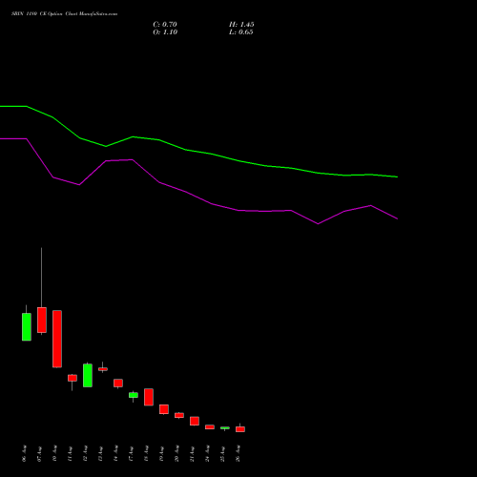Click the green candlestick for 12 Aug
The height and width of the screenshot is (477, 477).
88,375
